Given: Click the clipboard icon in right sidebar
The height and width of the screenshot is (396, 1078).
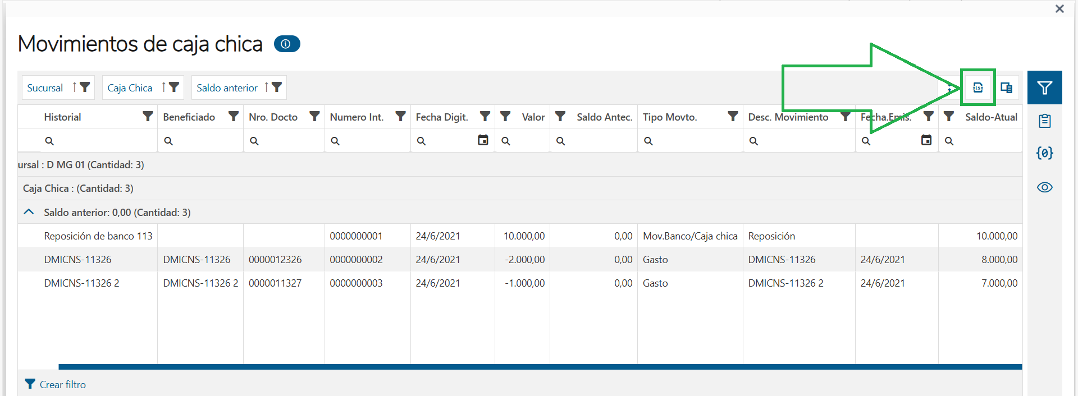Looking at the screenshot, I should (1044, 121).
